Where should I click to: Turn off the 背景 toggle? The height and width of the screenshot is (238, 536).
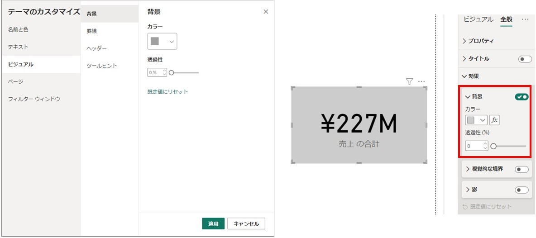coord(522,97)
